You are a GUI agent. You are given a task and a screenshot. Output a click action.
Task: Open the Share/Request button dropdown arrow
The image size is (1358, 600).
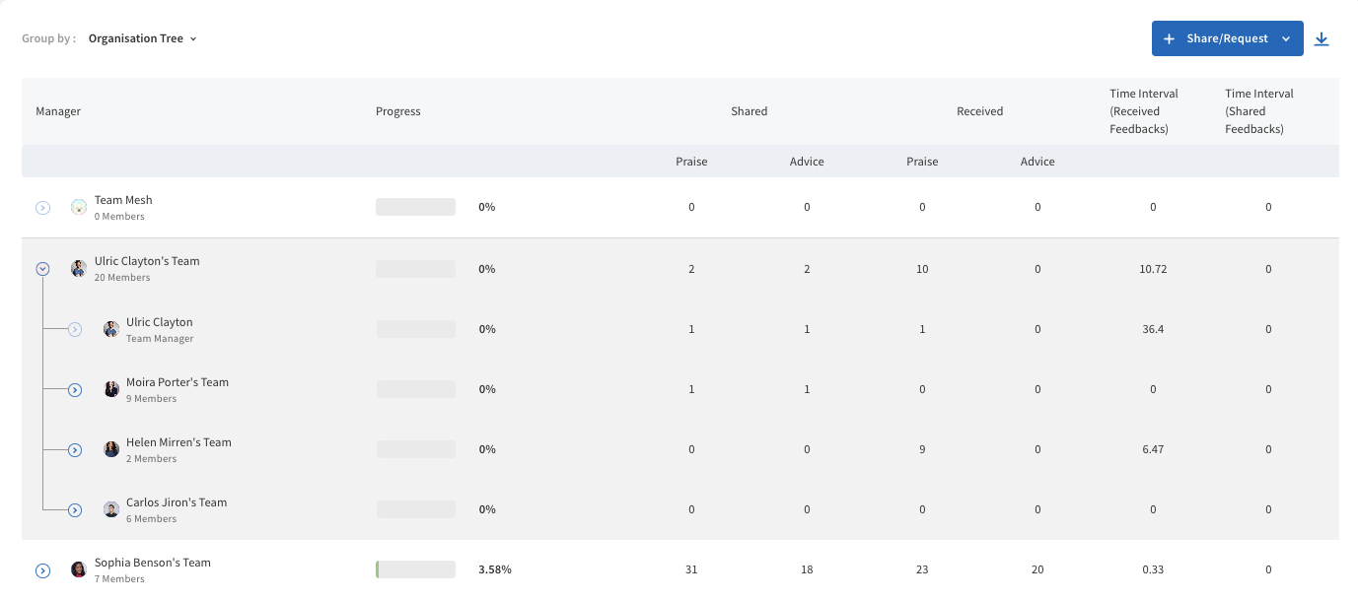pyautogui.click(x=1286, y=39)
